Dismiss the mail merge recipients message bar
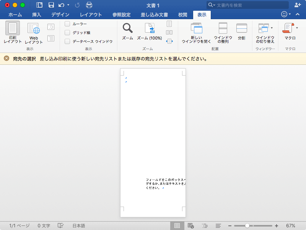This screenshot has height=230, width=306. (7, 58)
